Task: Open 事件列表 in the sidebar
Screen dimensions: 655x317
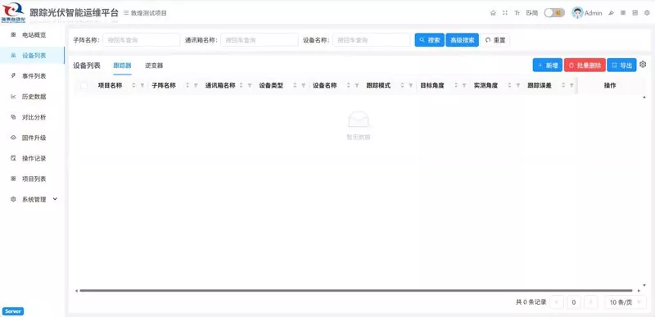Action: 32,76
